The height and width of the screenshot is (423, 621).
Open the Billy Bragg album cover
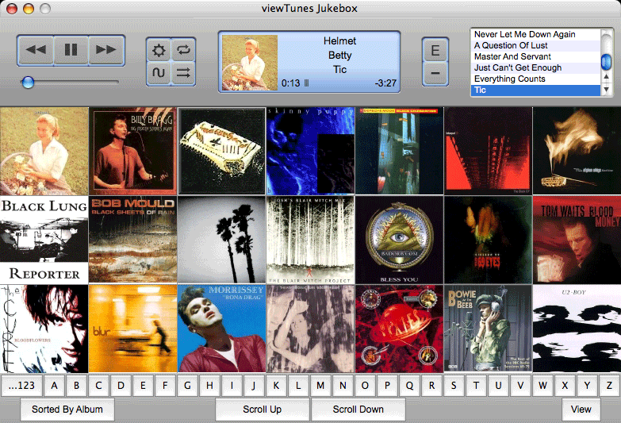tap(133, 151)
